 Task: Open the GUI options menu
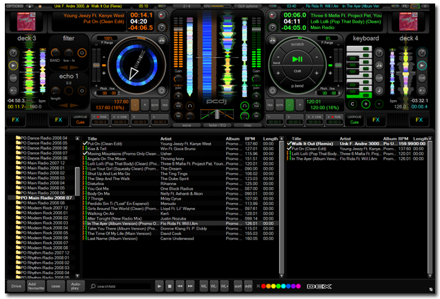248,6
